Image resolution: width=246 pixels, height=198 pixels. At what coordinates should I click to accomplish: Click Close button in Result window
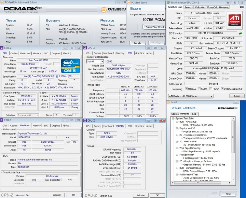(228, 194)
